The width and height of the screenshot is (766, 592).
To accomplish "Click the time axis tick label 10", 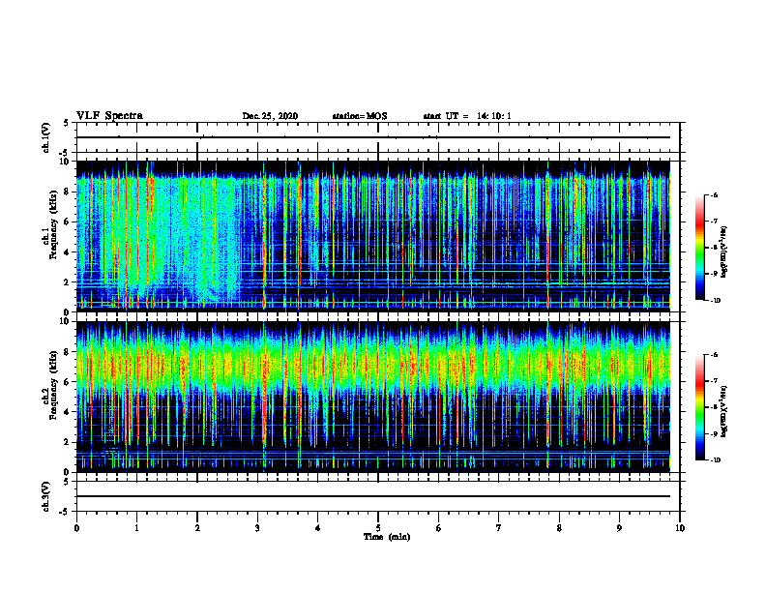I will 680,528.
